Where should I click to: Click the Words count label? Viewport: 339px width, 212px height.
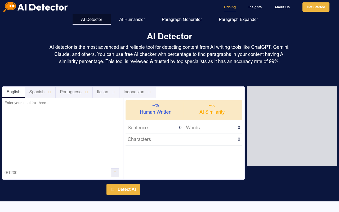[193, 128]
